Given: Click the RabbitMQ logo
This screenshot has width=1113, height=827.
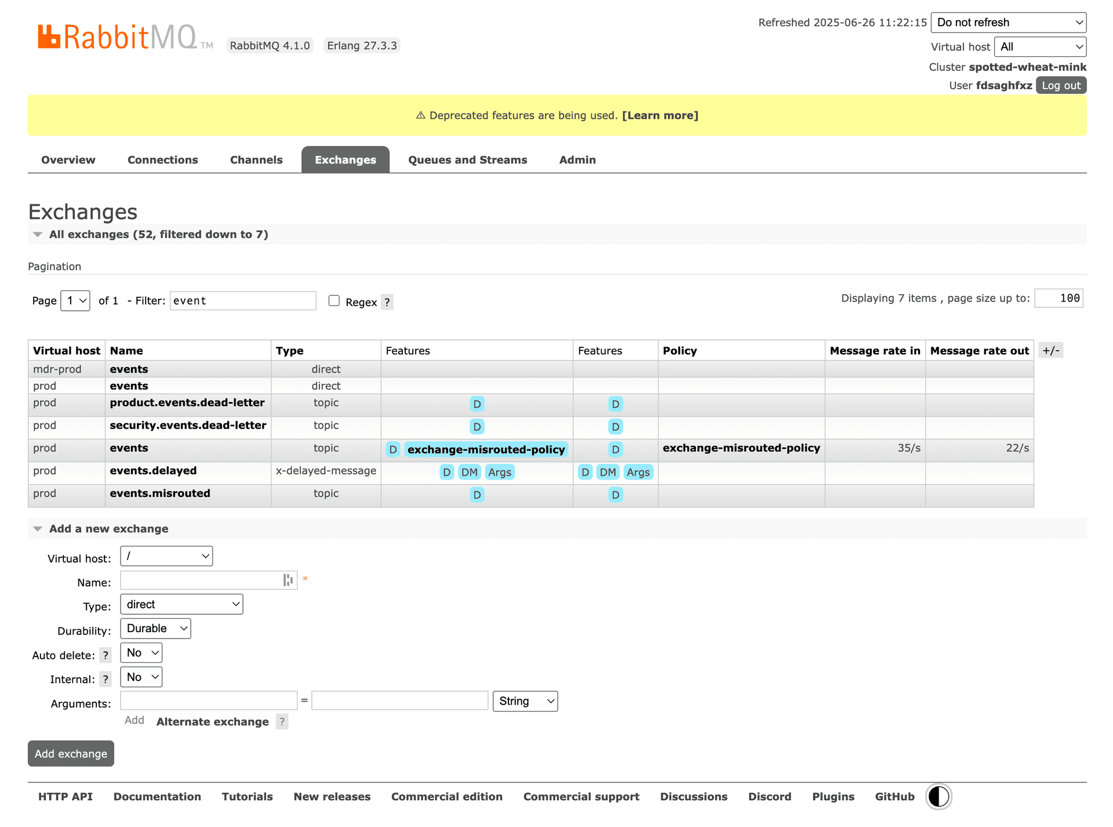Looking at the screenshot, I should 116,36.
